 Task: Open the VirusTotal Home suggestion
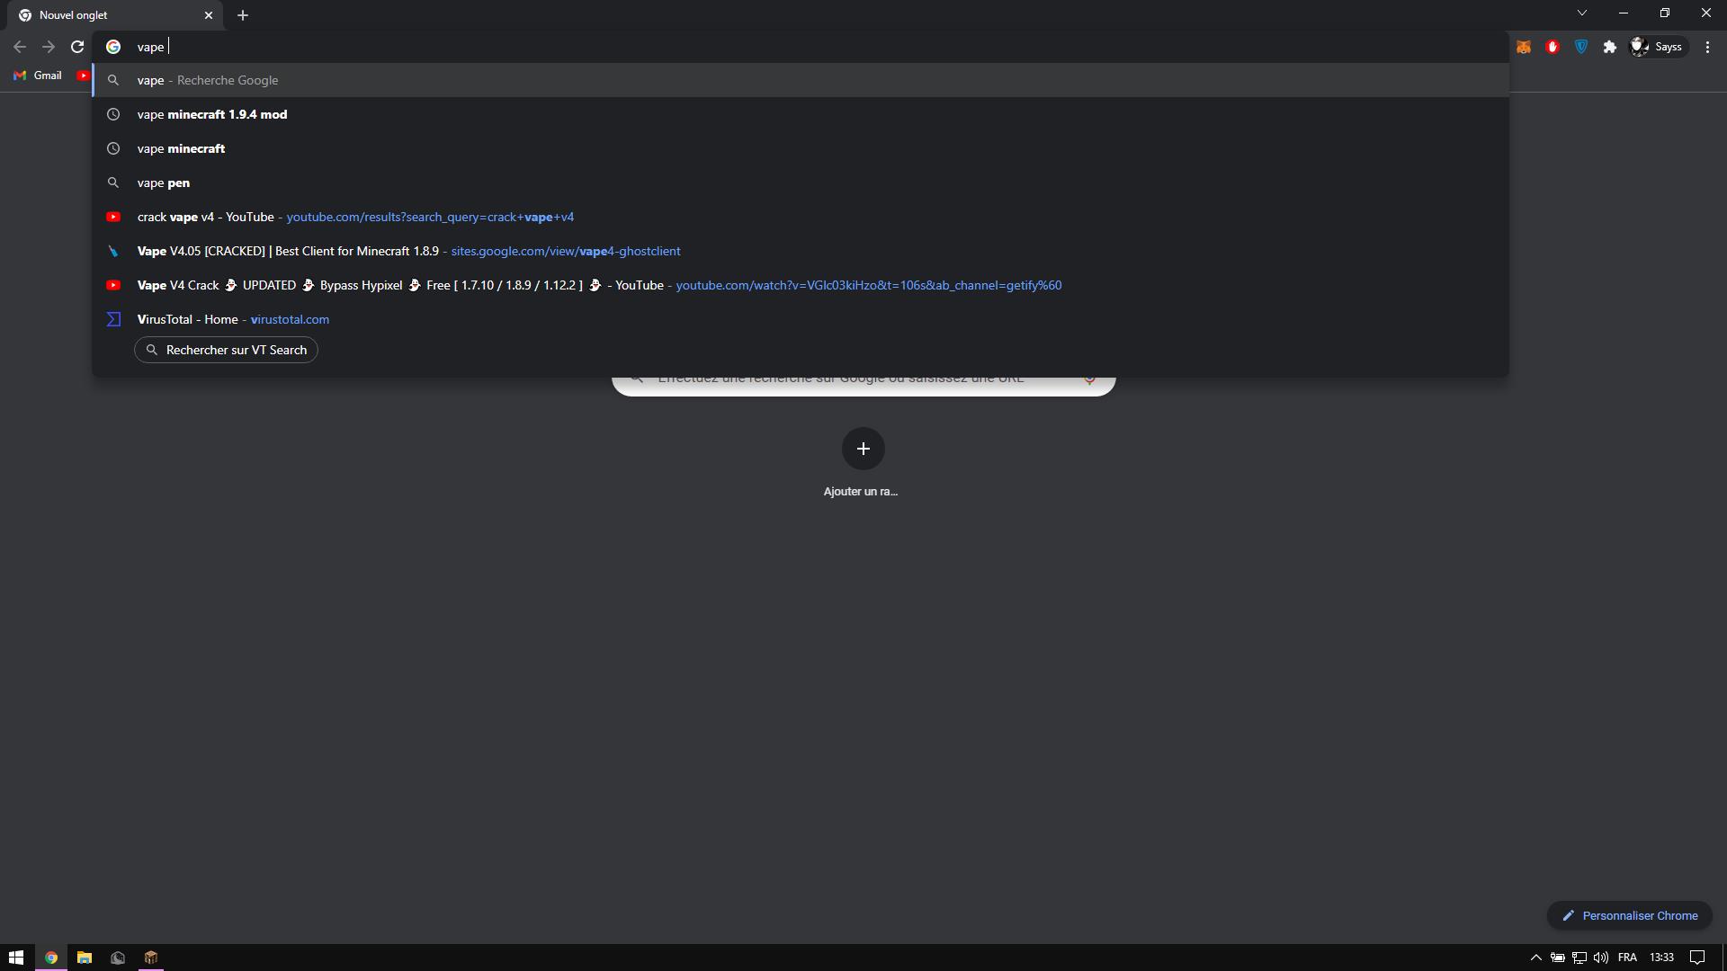click(x=233, y=319)
